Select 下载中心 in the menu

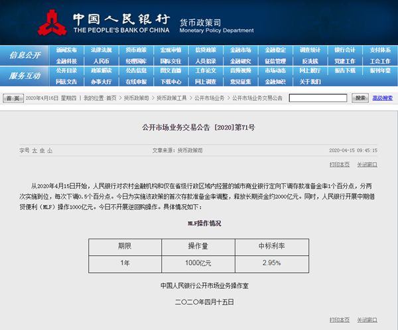click(x=171, y=82)
